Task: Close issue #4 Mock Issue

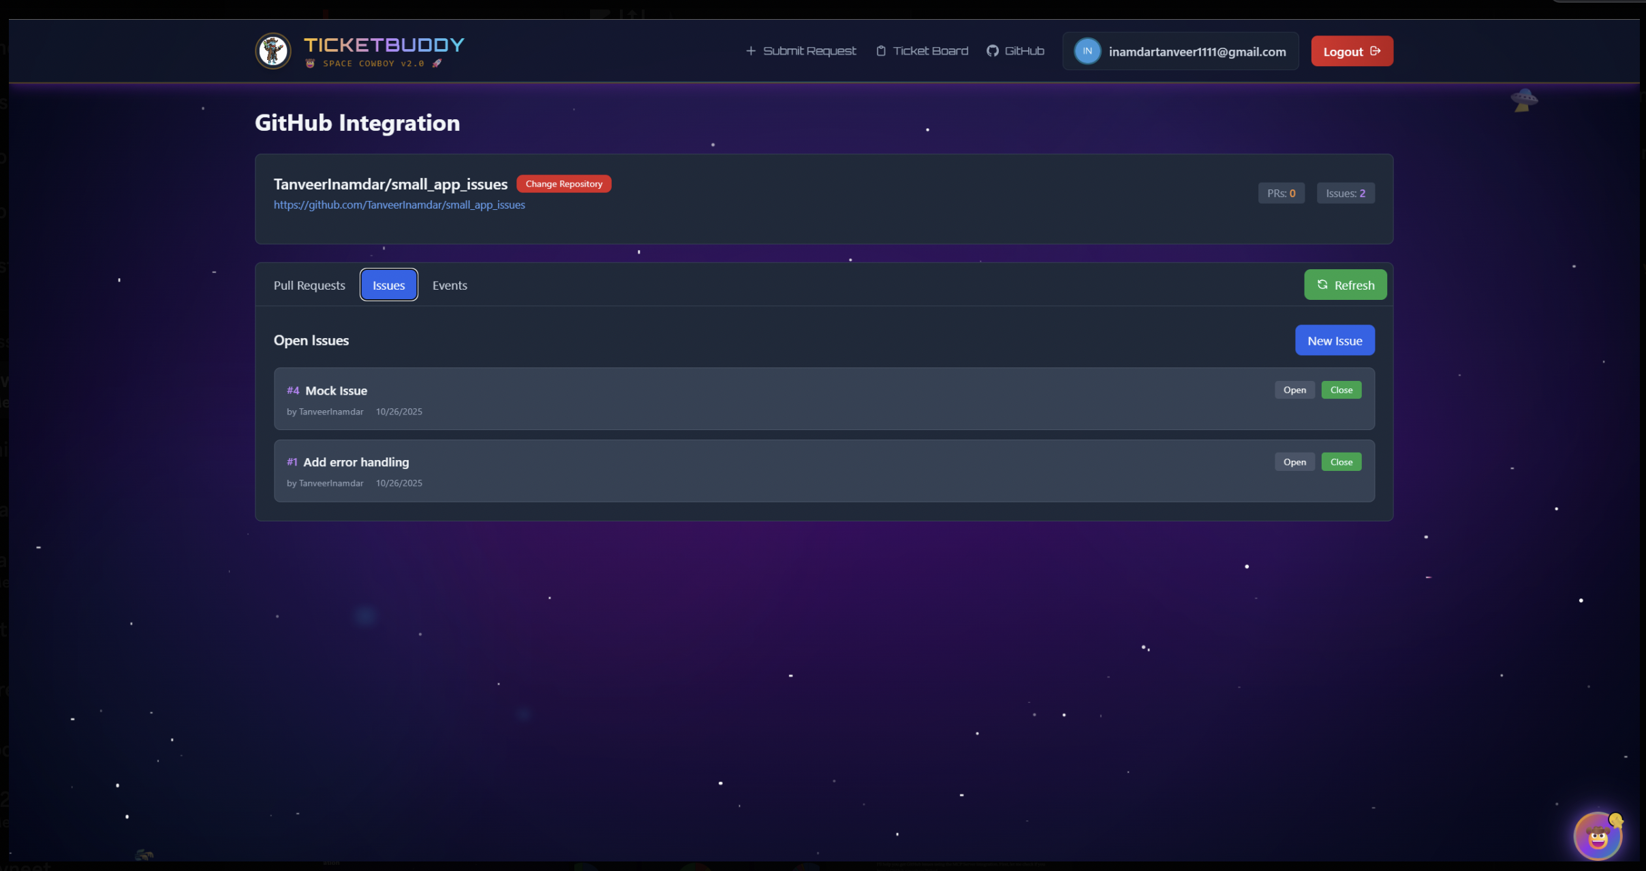Action: (1341, 391)
